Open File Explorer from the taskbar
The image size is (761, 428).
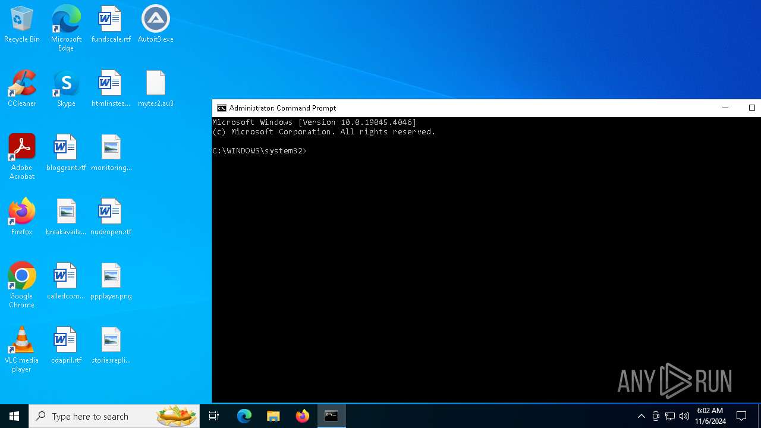[273, 416]
